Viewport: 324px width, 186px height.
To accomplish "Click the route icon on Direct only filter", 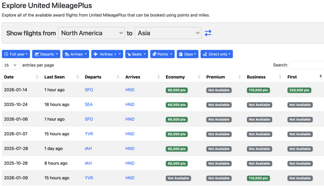I will 205,54.
